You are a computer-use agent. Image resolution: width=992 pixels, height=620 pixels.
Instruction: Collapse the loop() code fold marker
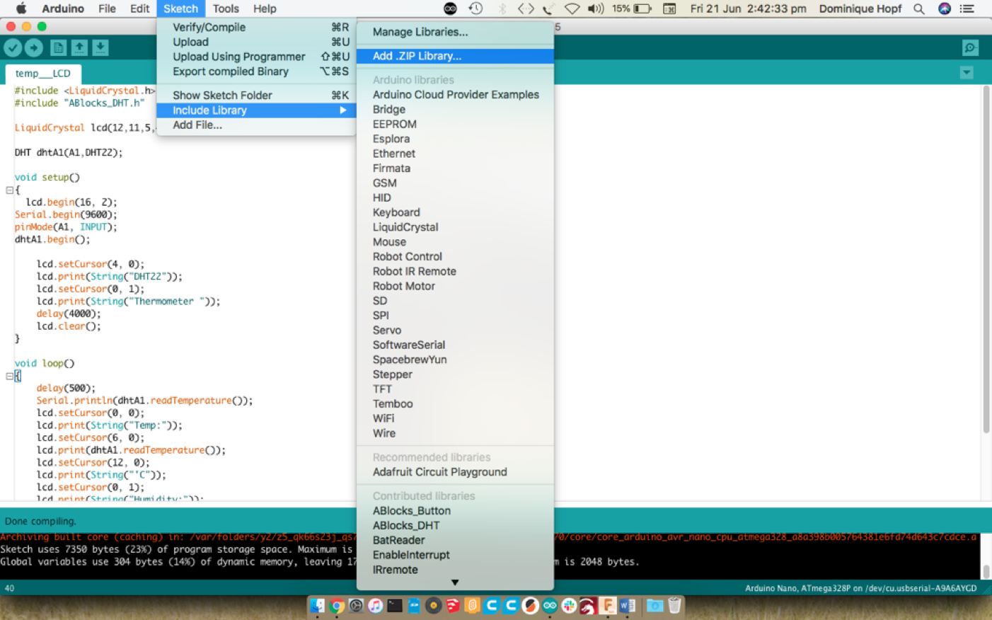[x=9, y=376]
